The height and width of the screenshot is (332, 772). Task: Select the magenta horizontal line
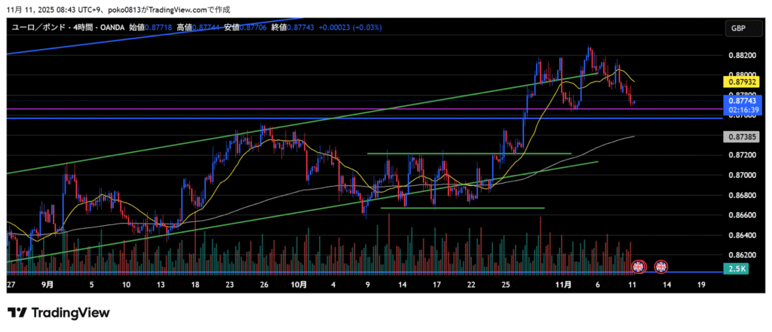point(302,109)
